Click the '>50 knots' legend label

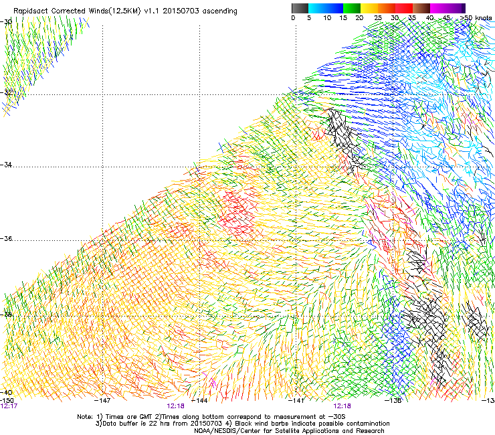click(x=476, y=17)
